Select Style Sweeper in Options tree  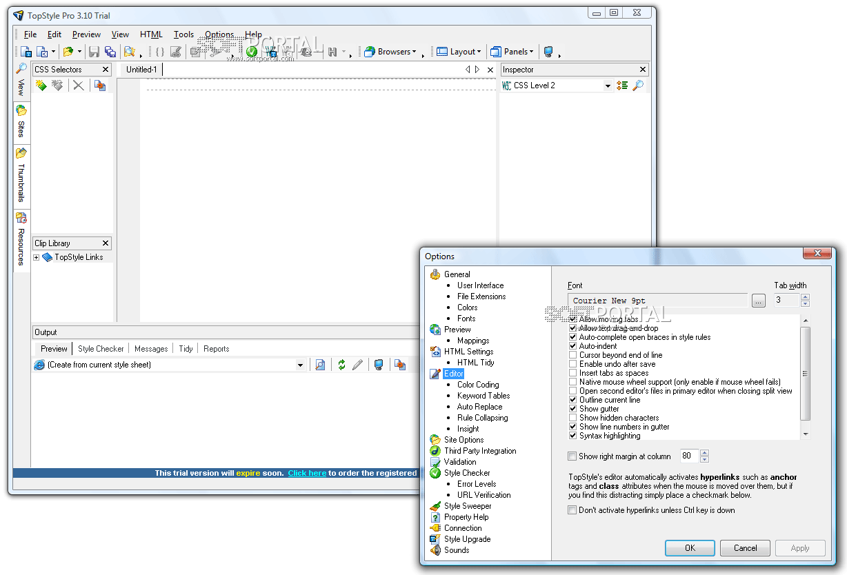(x=468, y=506)
